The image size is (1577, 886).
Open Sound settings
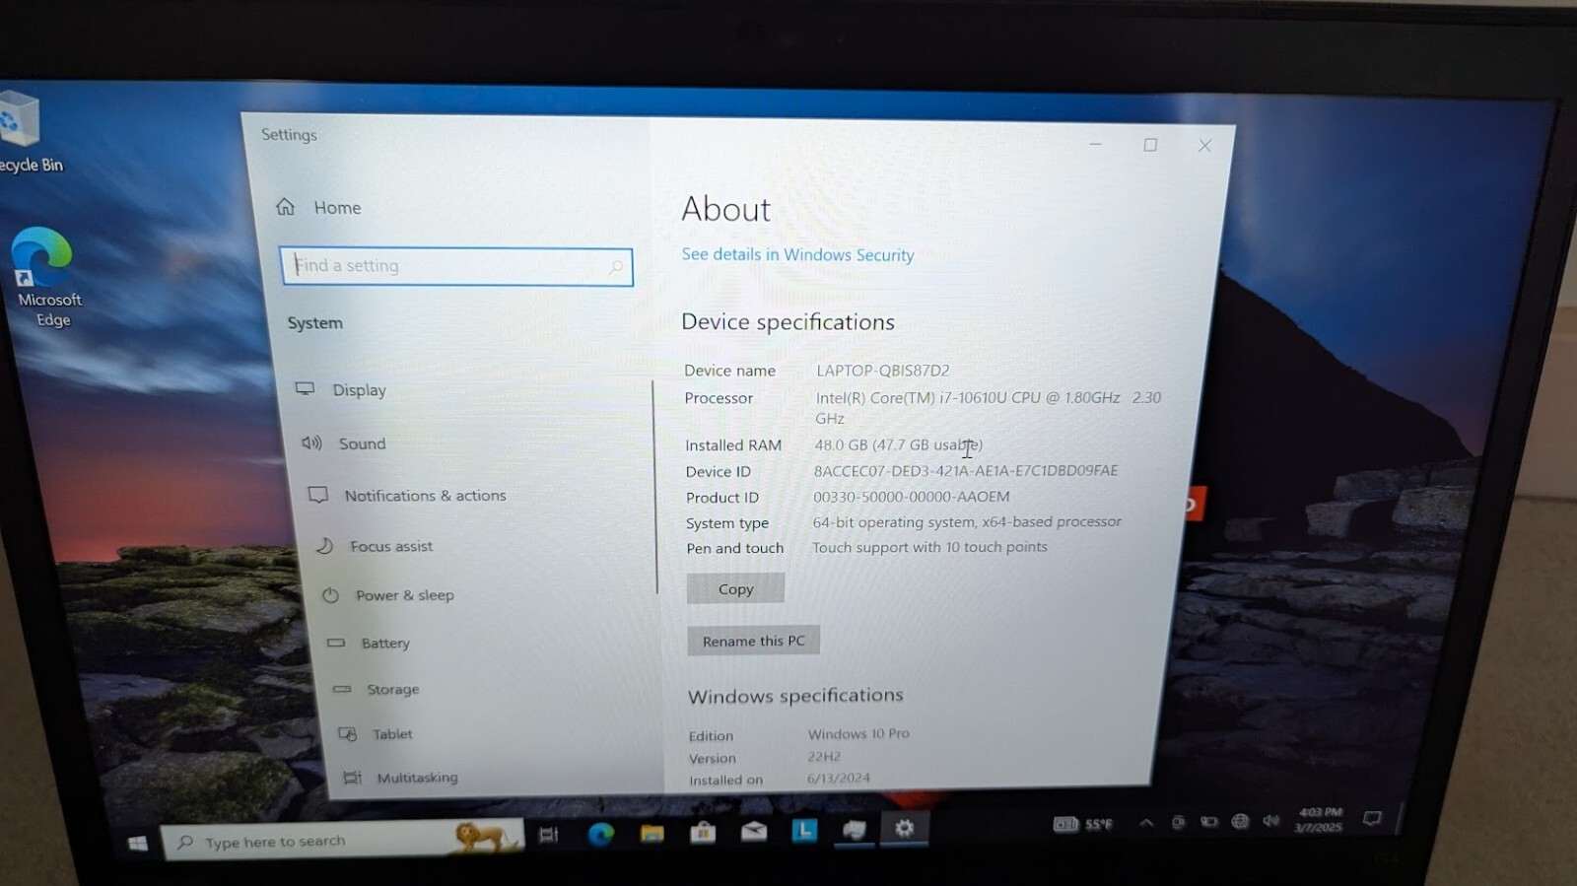(343, 443)
